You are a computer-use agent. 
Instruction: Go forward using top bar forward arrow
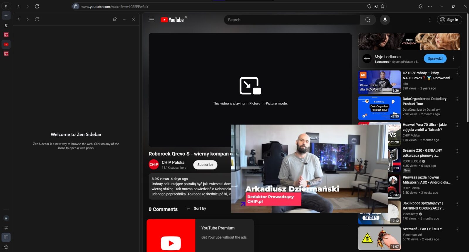click(28, 6)
